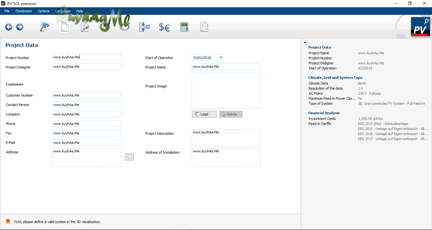Open the Welcome page runner icon

(44, 27)
